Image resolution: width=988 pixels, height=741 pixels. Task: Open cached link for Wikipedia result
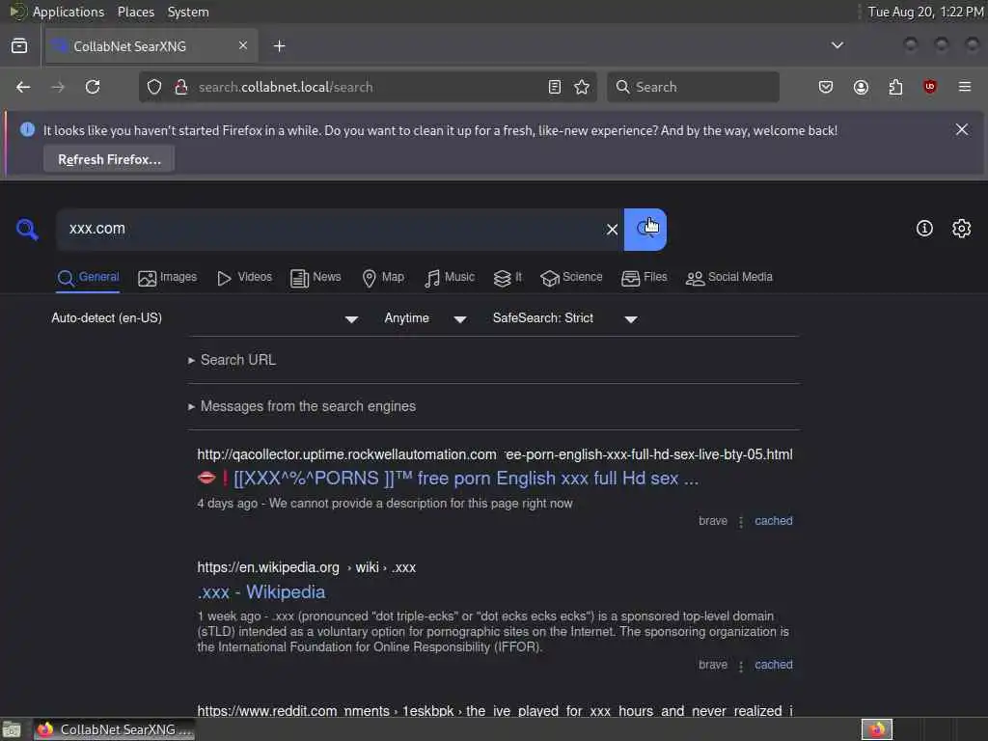(x=774, y=665)
